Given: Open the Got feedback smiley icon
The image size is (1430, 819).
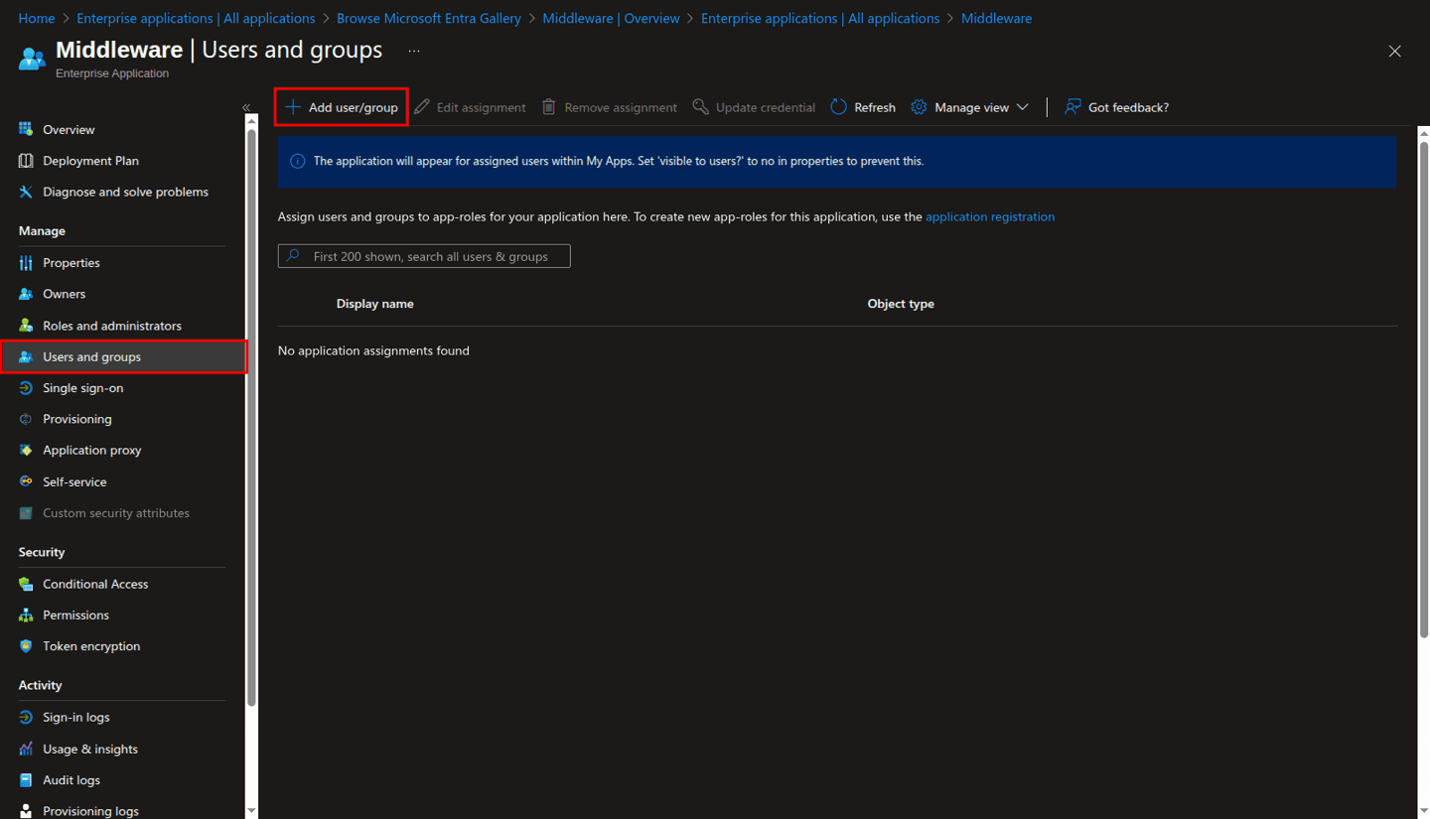Looking at the screenshot, I should point(1072,106).
